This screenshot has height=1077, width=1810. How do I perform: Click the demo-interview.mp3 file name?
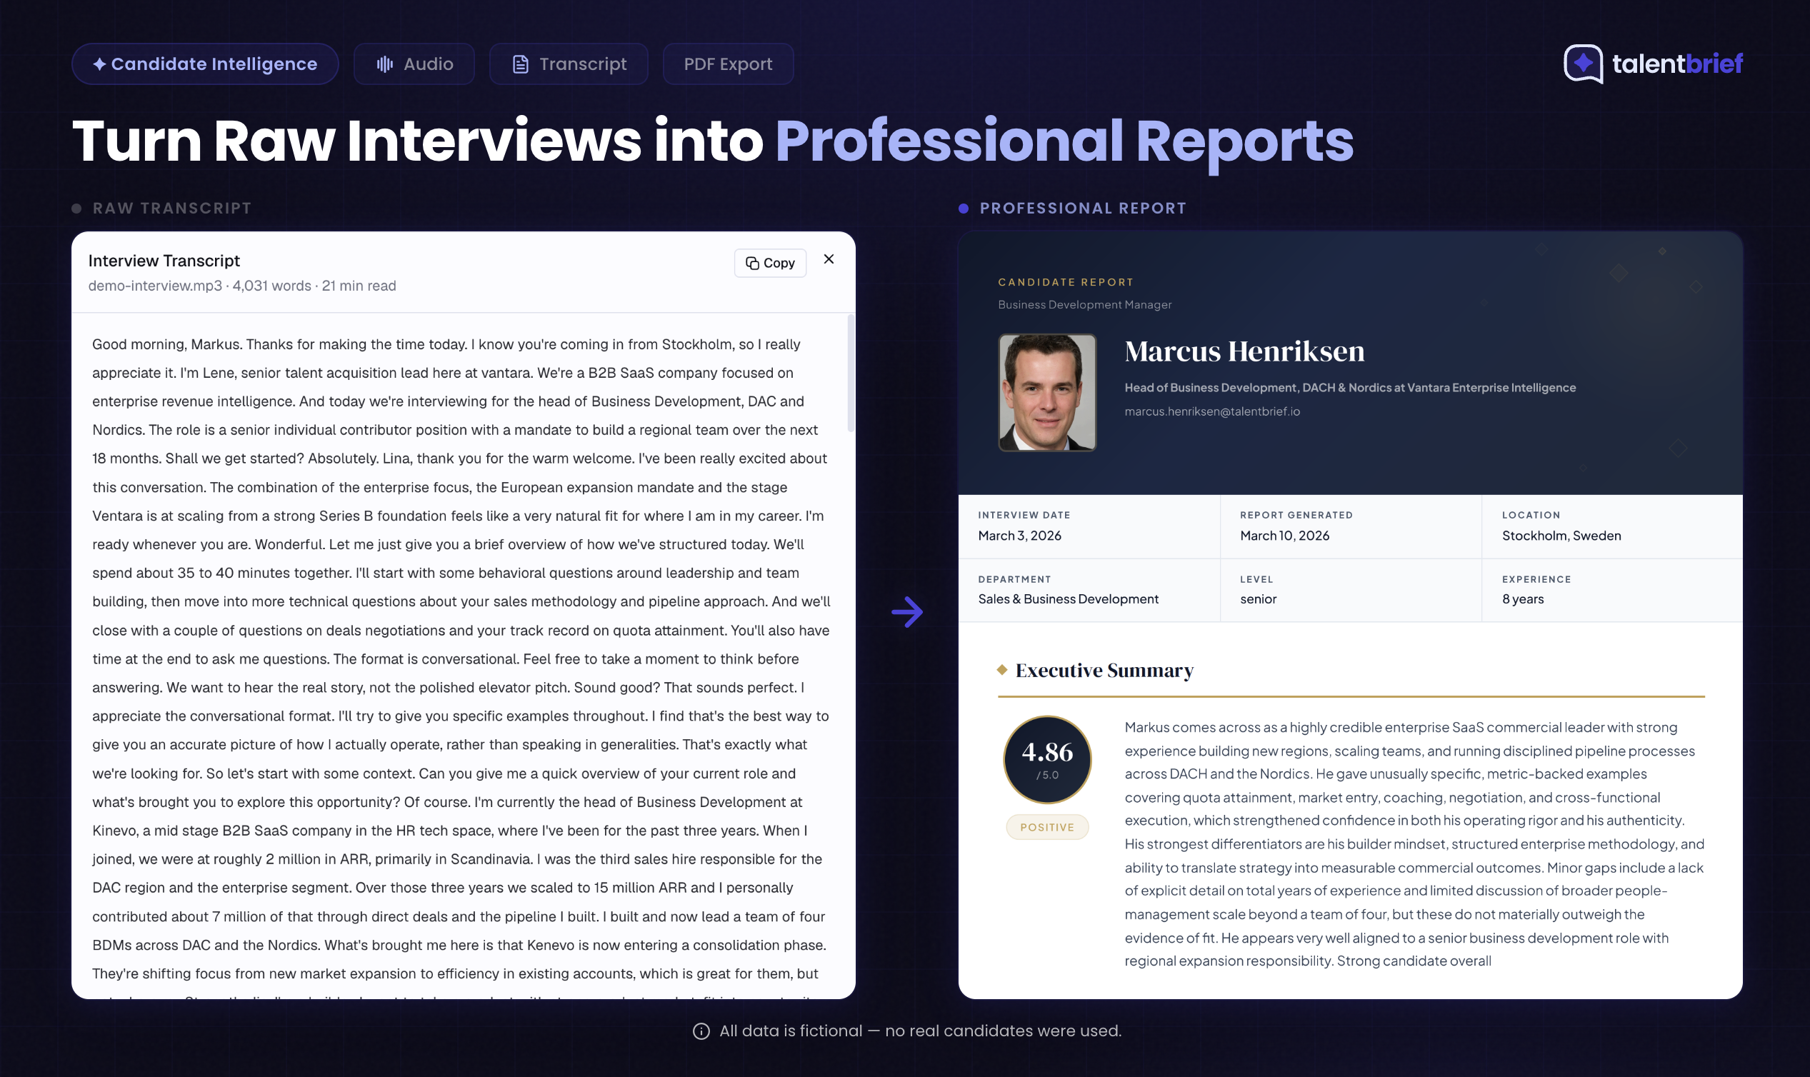point(154,286)
